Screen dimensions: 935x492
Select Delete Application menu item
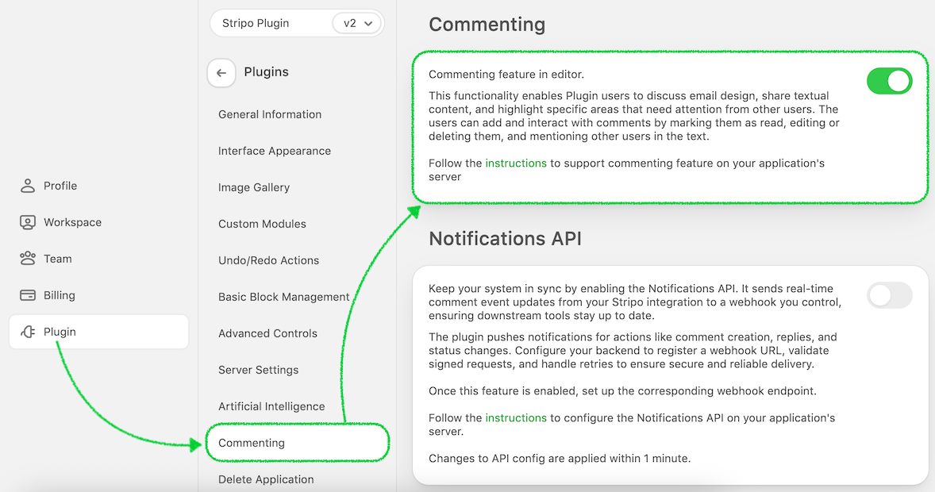pyautogui.click(x=266, y=479)
